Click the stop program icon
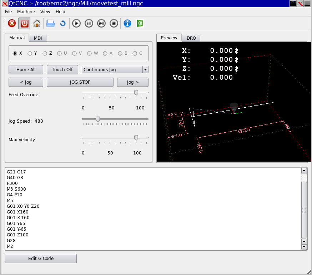 [114, 24]
